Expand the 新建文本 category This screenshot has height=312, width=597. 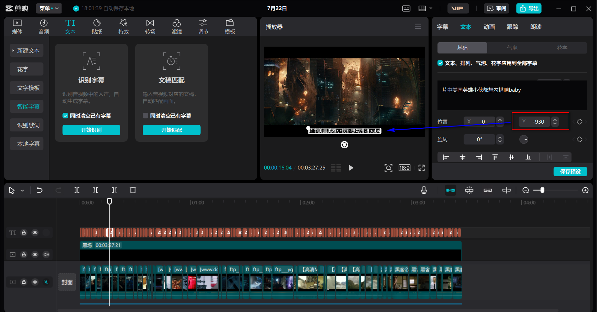(26, 51)
